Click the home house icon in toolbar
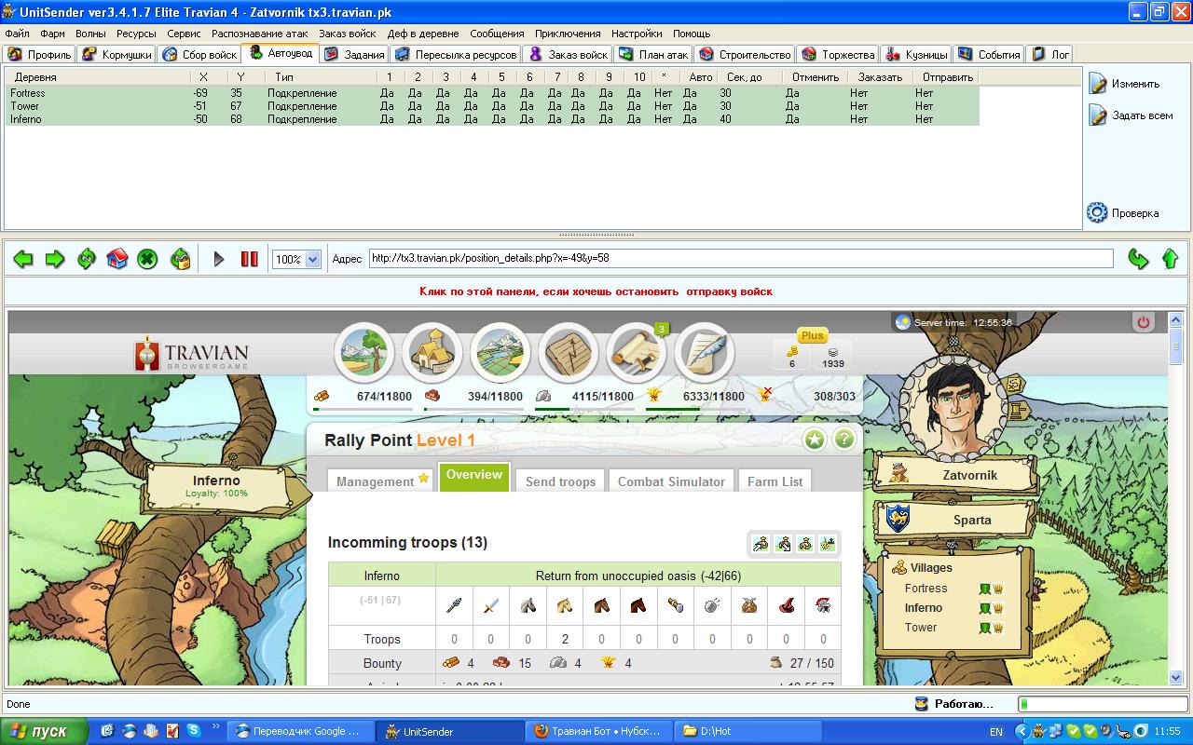This screenshot has width=1193, height=745. (x=117, y=259)
